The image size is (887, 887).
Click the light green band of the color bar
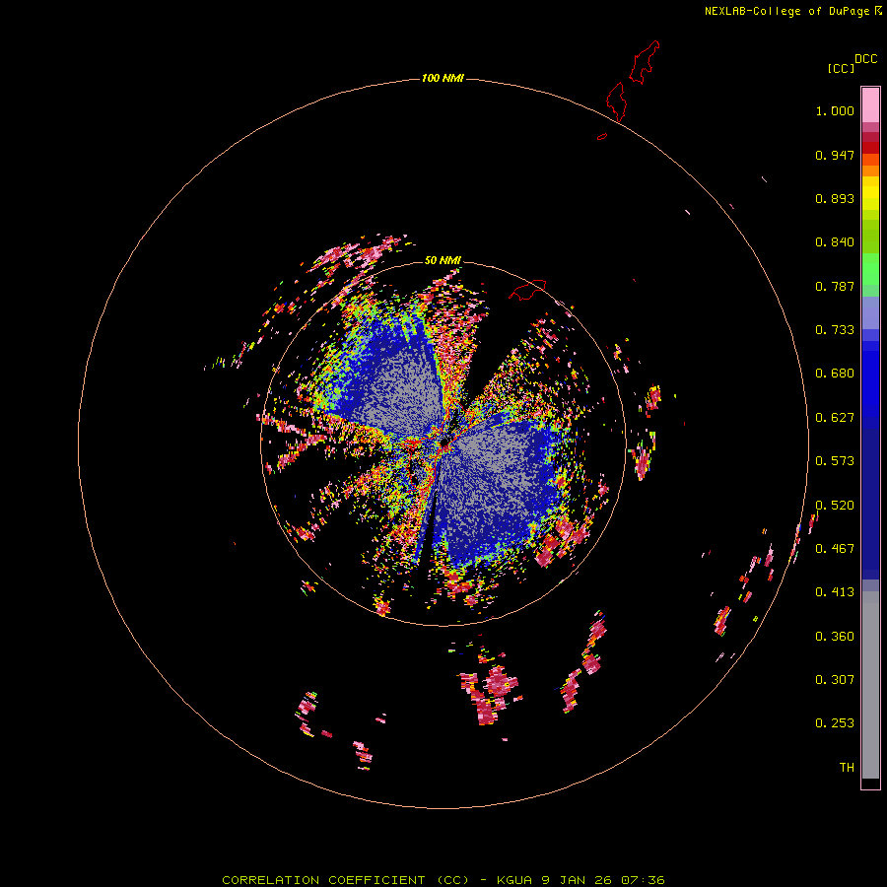(870, 269)
